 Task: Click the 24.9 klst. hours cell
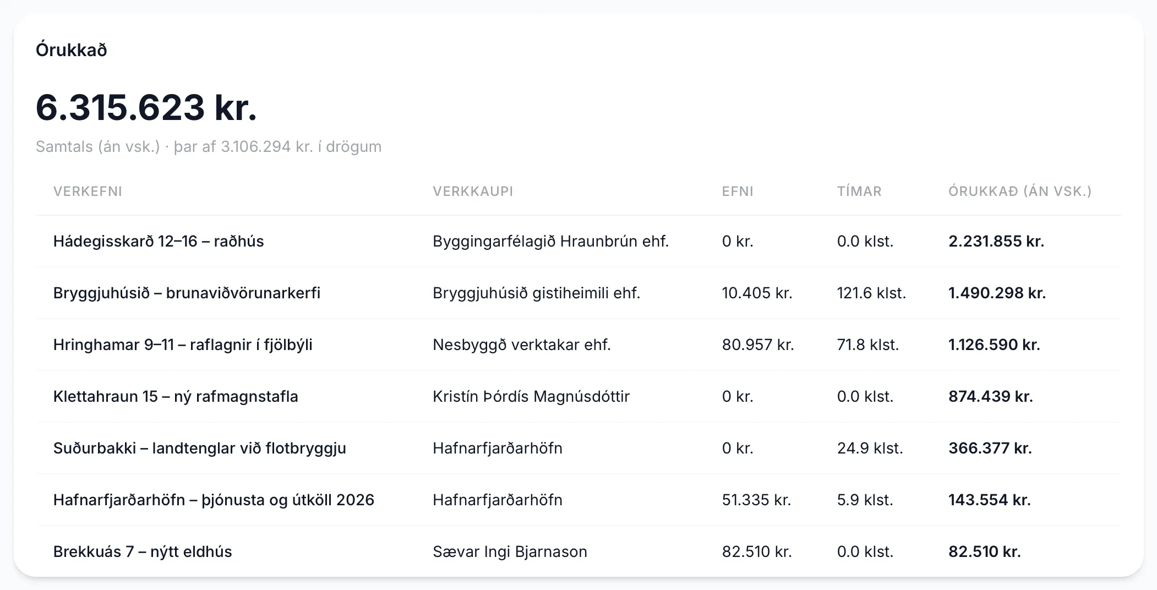pos(870,448)
